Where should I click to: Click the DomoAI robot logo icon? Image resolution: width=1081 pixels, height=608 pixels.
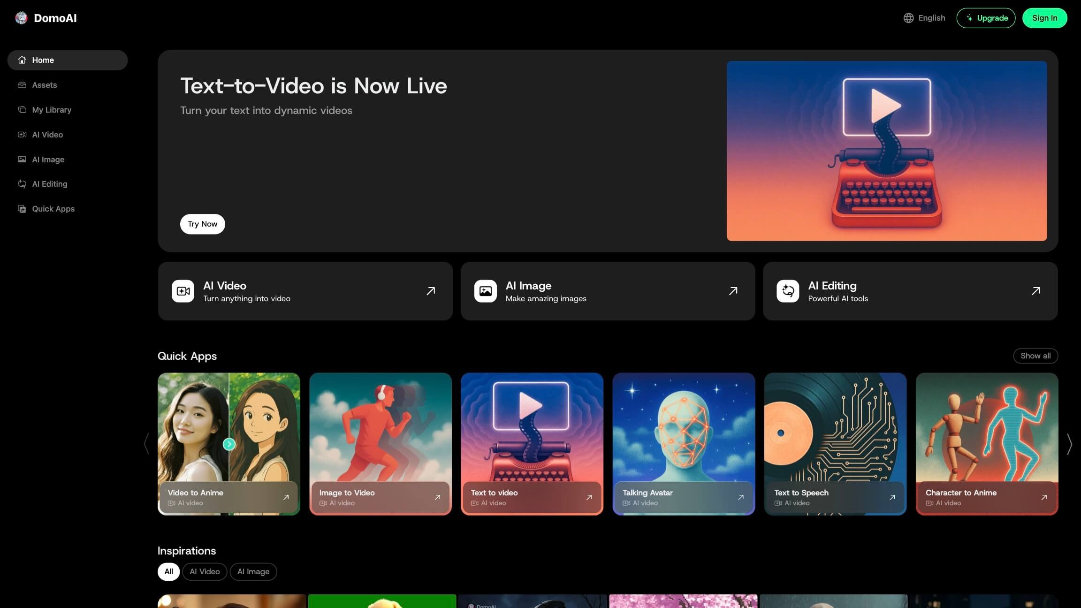click(21, 18)
